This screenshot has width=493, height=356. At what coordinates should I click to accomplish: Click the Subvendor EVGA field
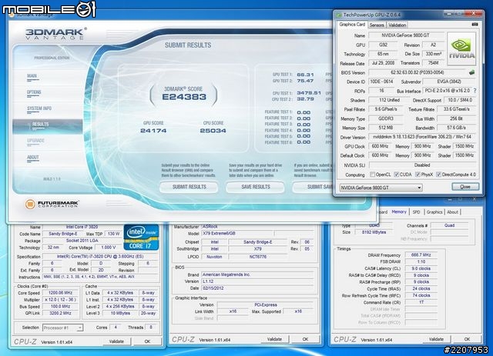pos(449,82)
